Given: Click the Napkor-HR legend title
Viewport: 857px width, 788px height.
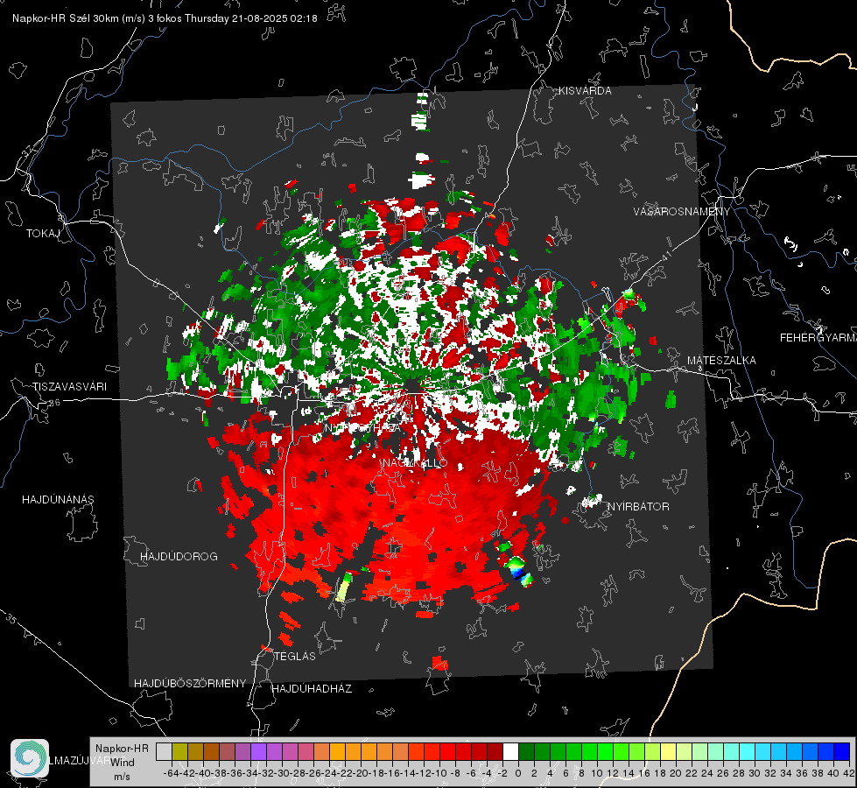Looking at the screenshot, I should [x=122, y=749].
